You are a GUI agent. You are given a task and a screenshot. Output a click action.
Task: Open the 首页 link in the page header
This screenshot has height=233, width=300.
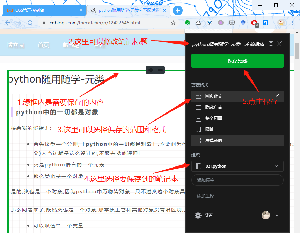pos(43,45)
